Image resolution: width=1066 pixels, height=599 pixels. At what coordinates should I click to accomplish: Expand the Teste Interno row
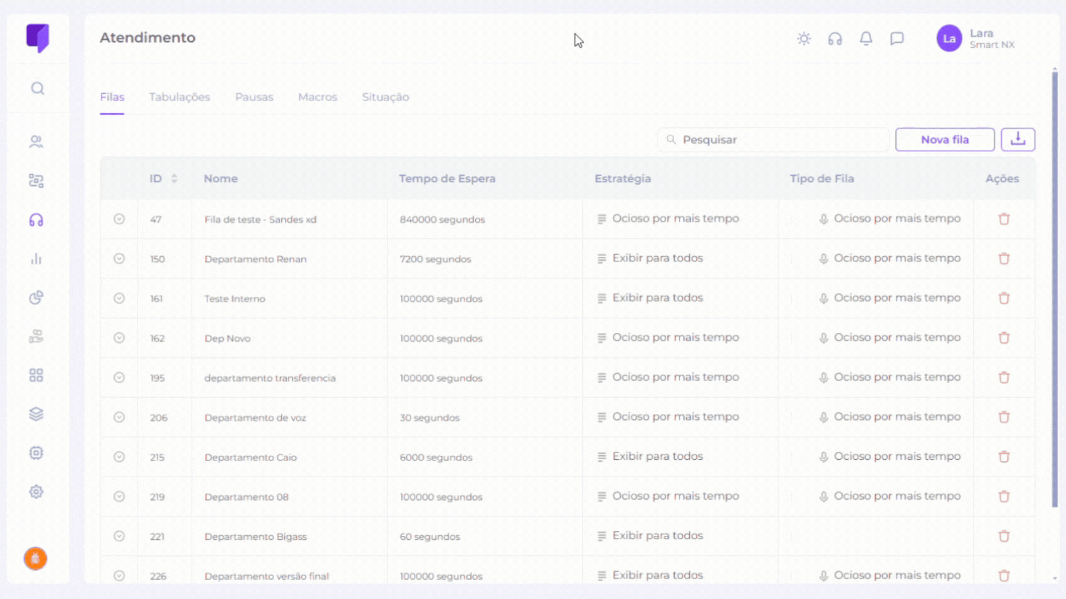point(119,298)
